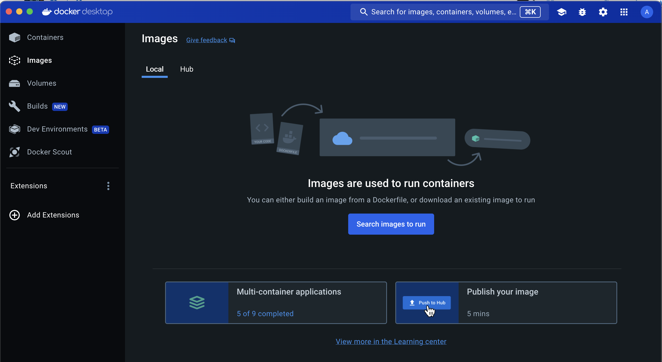The width and height of the screenshot is (662, 362).
Task: Click the Docker Desktop whale logo
Action: [x=47, y=12]
